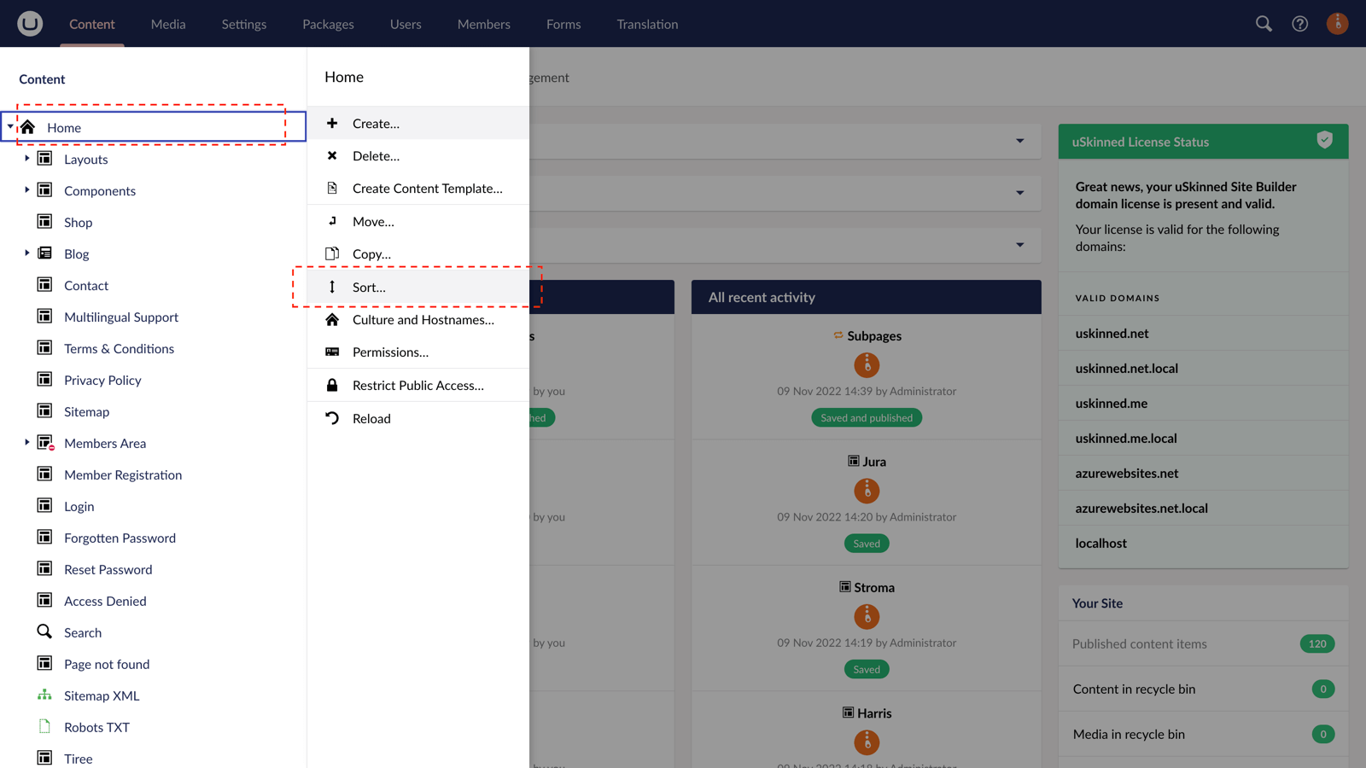1366x768 pixels.
Task: Switch to the Media section
Action: click(167, 24)
